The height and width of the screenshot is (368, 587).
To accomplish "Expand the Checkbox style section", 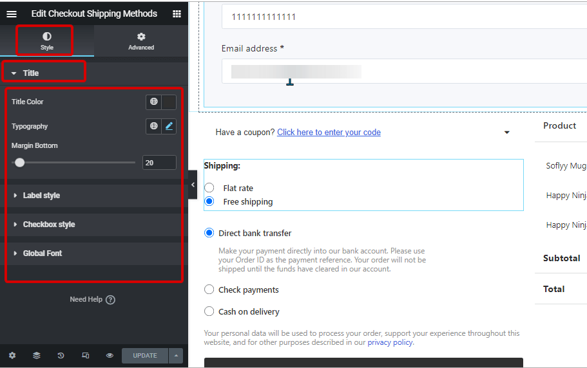I will point(93,225).
